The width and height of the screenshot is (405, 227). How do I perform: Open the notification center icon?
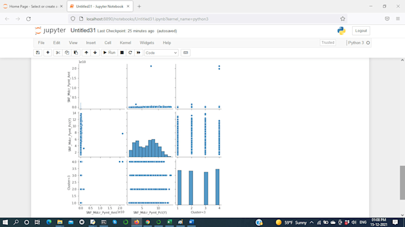pos(395,222)
